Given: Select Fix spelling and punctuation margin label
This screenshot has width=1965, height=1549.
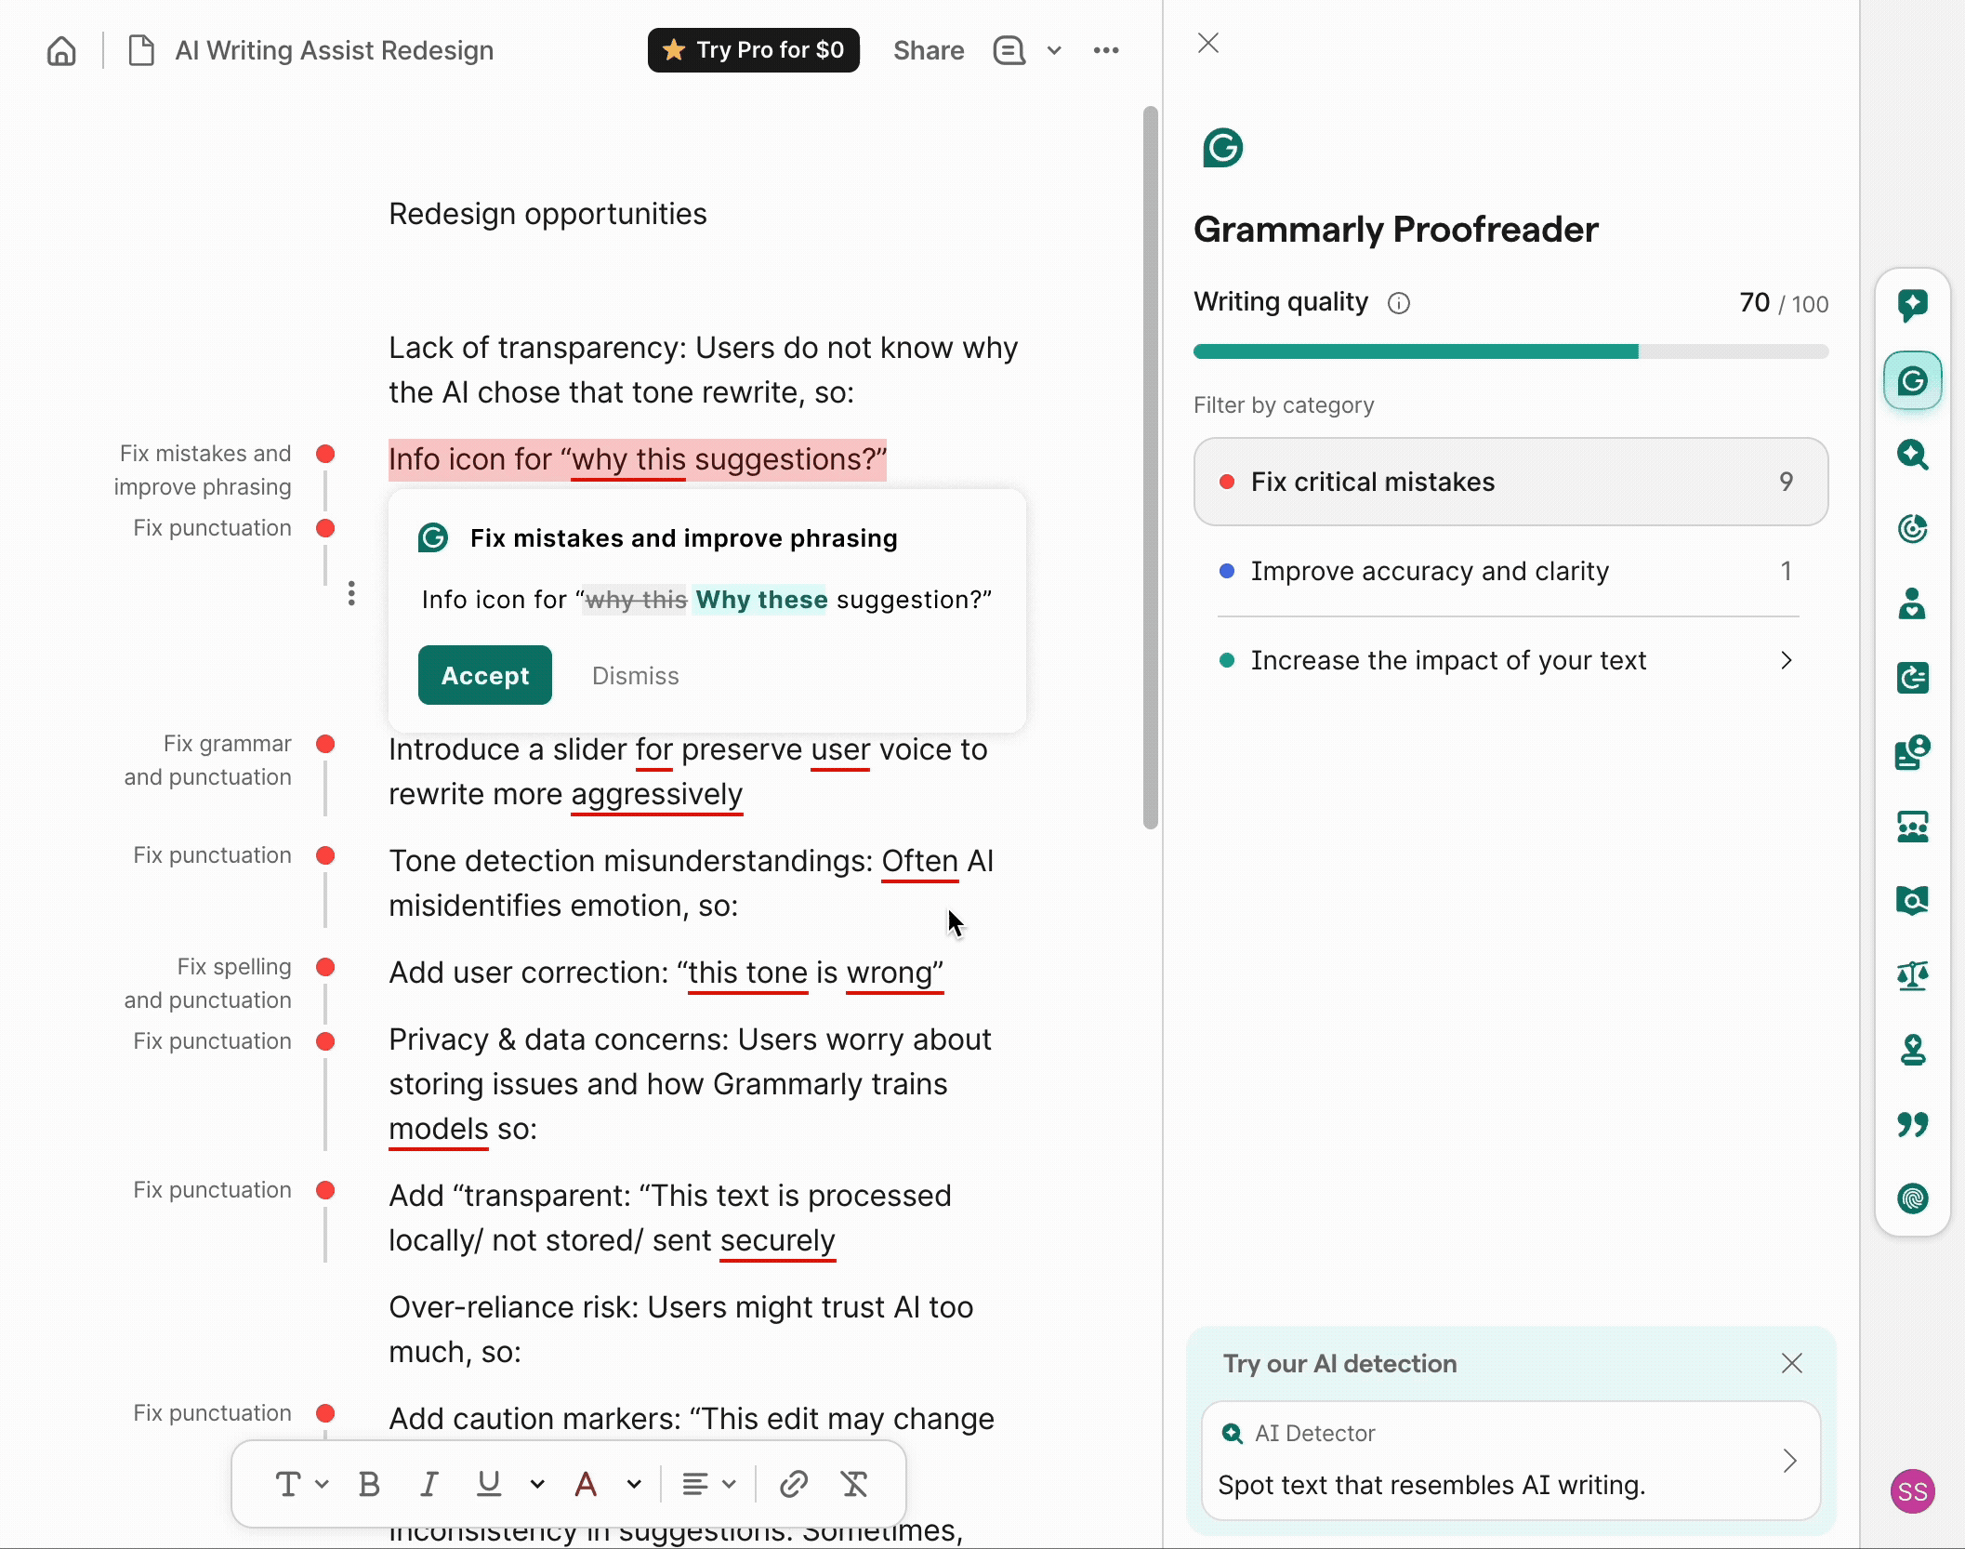Looking at the screenshot, I should (207, 984).
